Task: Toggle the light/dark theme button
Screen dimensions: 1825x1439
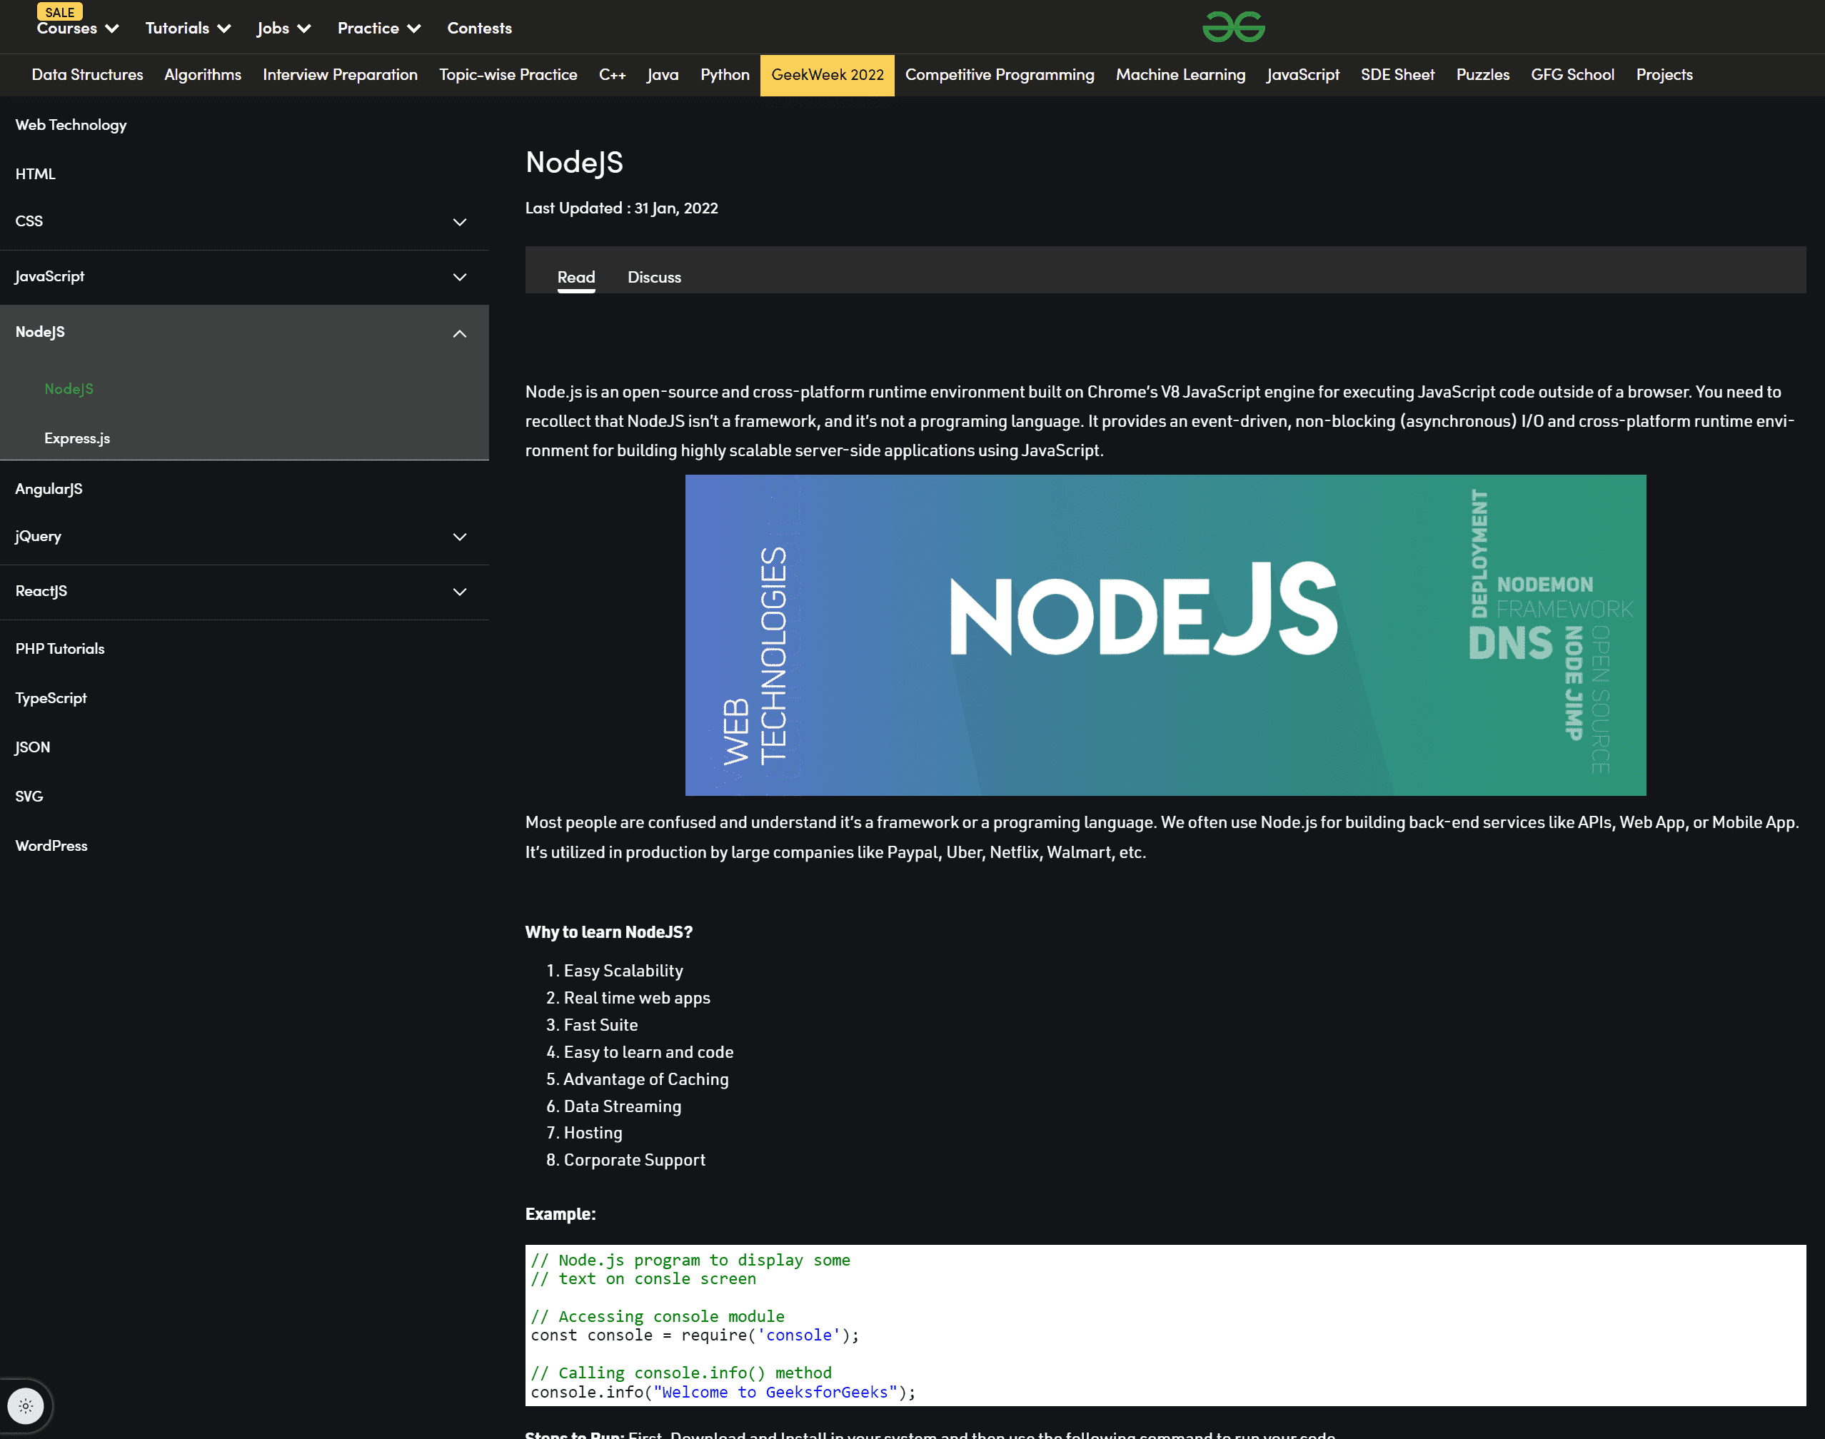Action: tap(25, 1405)
